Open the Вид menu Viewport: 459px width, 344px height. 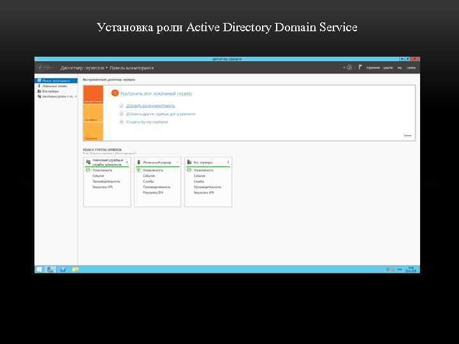[400, 68]
